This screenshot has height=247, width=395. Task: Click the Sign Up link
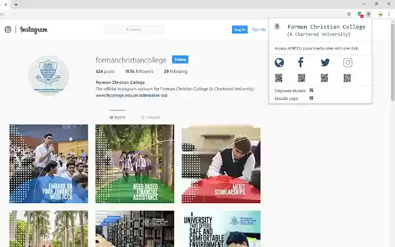click(x=259, y=30)
